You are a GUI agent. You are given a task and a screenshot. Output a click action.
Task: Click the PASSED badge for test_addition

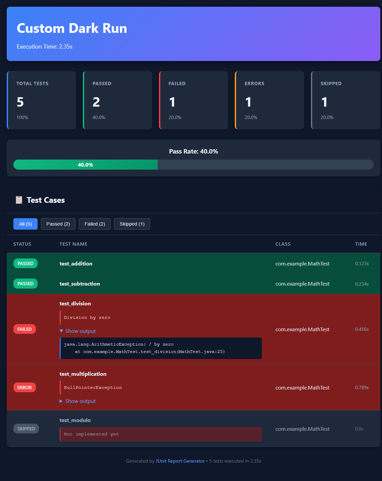[25, 263]
